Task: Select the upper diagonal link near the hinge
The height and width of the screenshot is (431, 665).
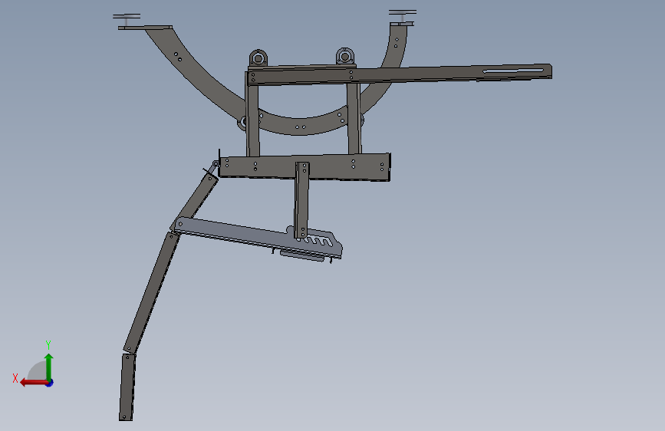Action: point(196,202)
